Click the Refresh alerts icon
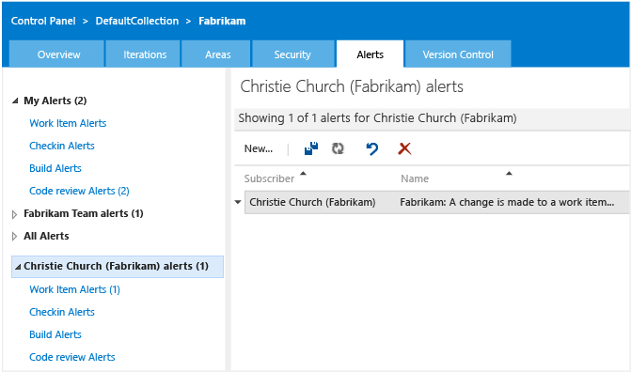This screenshot has width=631, height=372. [338, 148]
